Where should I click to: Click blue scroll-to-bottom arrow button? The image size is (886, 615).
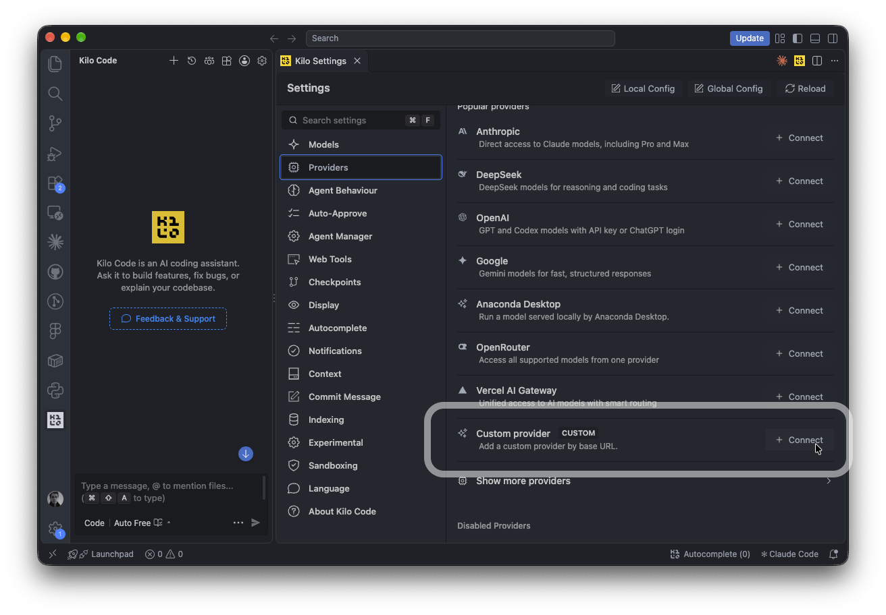(x=246, y=454)
